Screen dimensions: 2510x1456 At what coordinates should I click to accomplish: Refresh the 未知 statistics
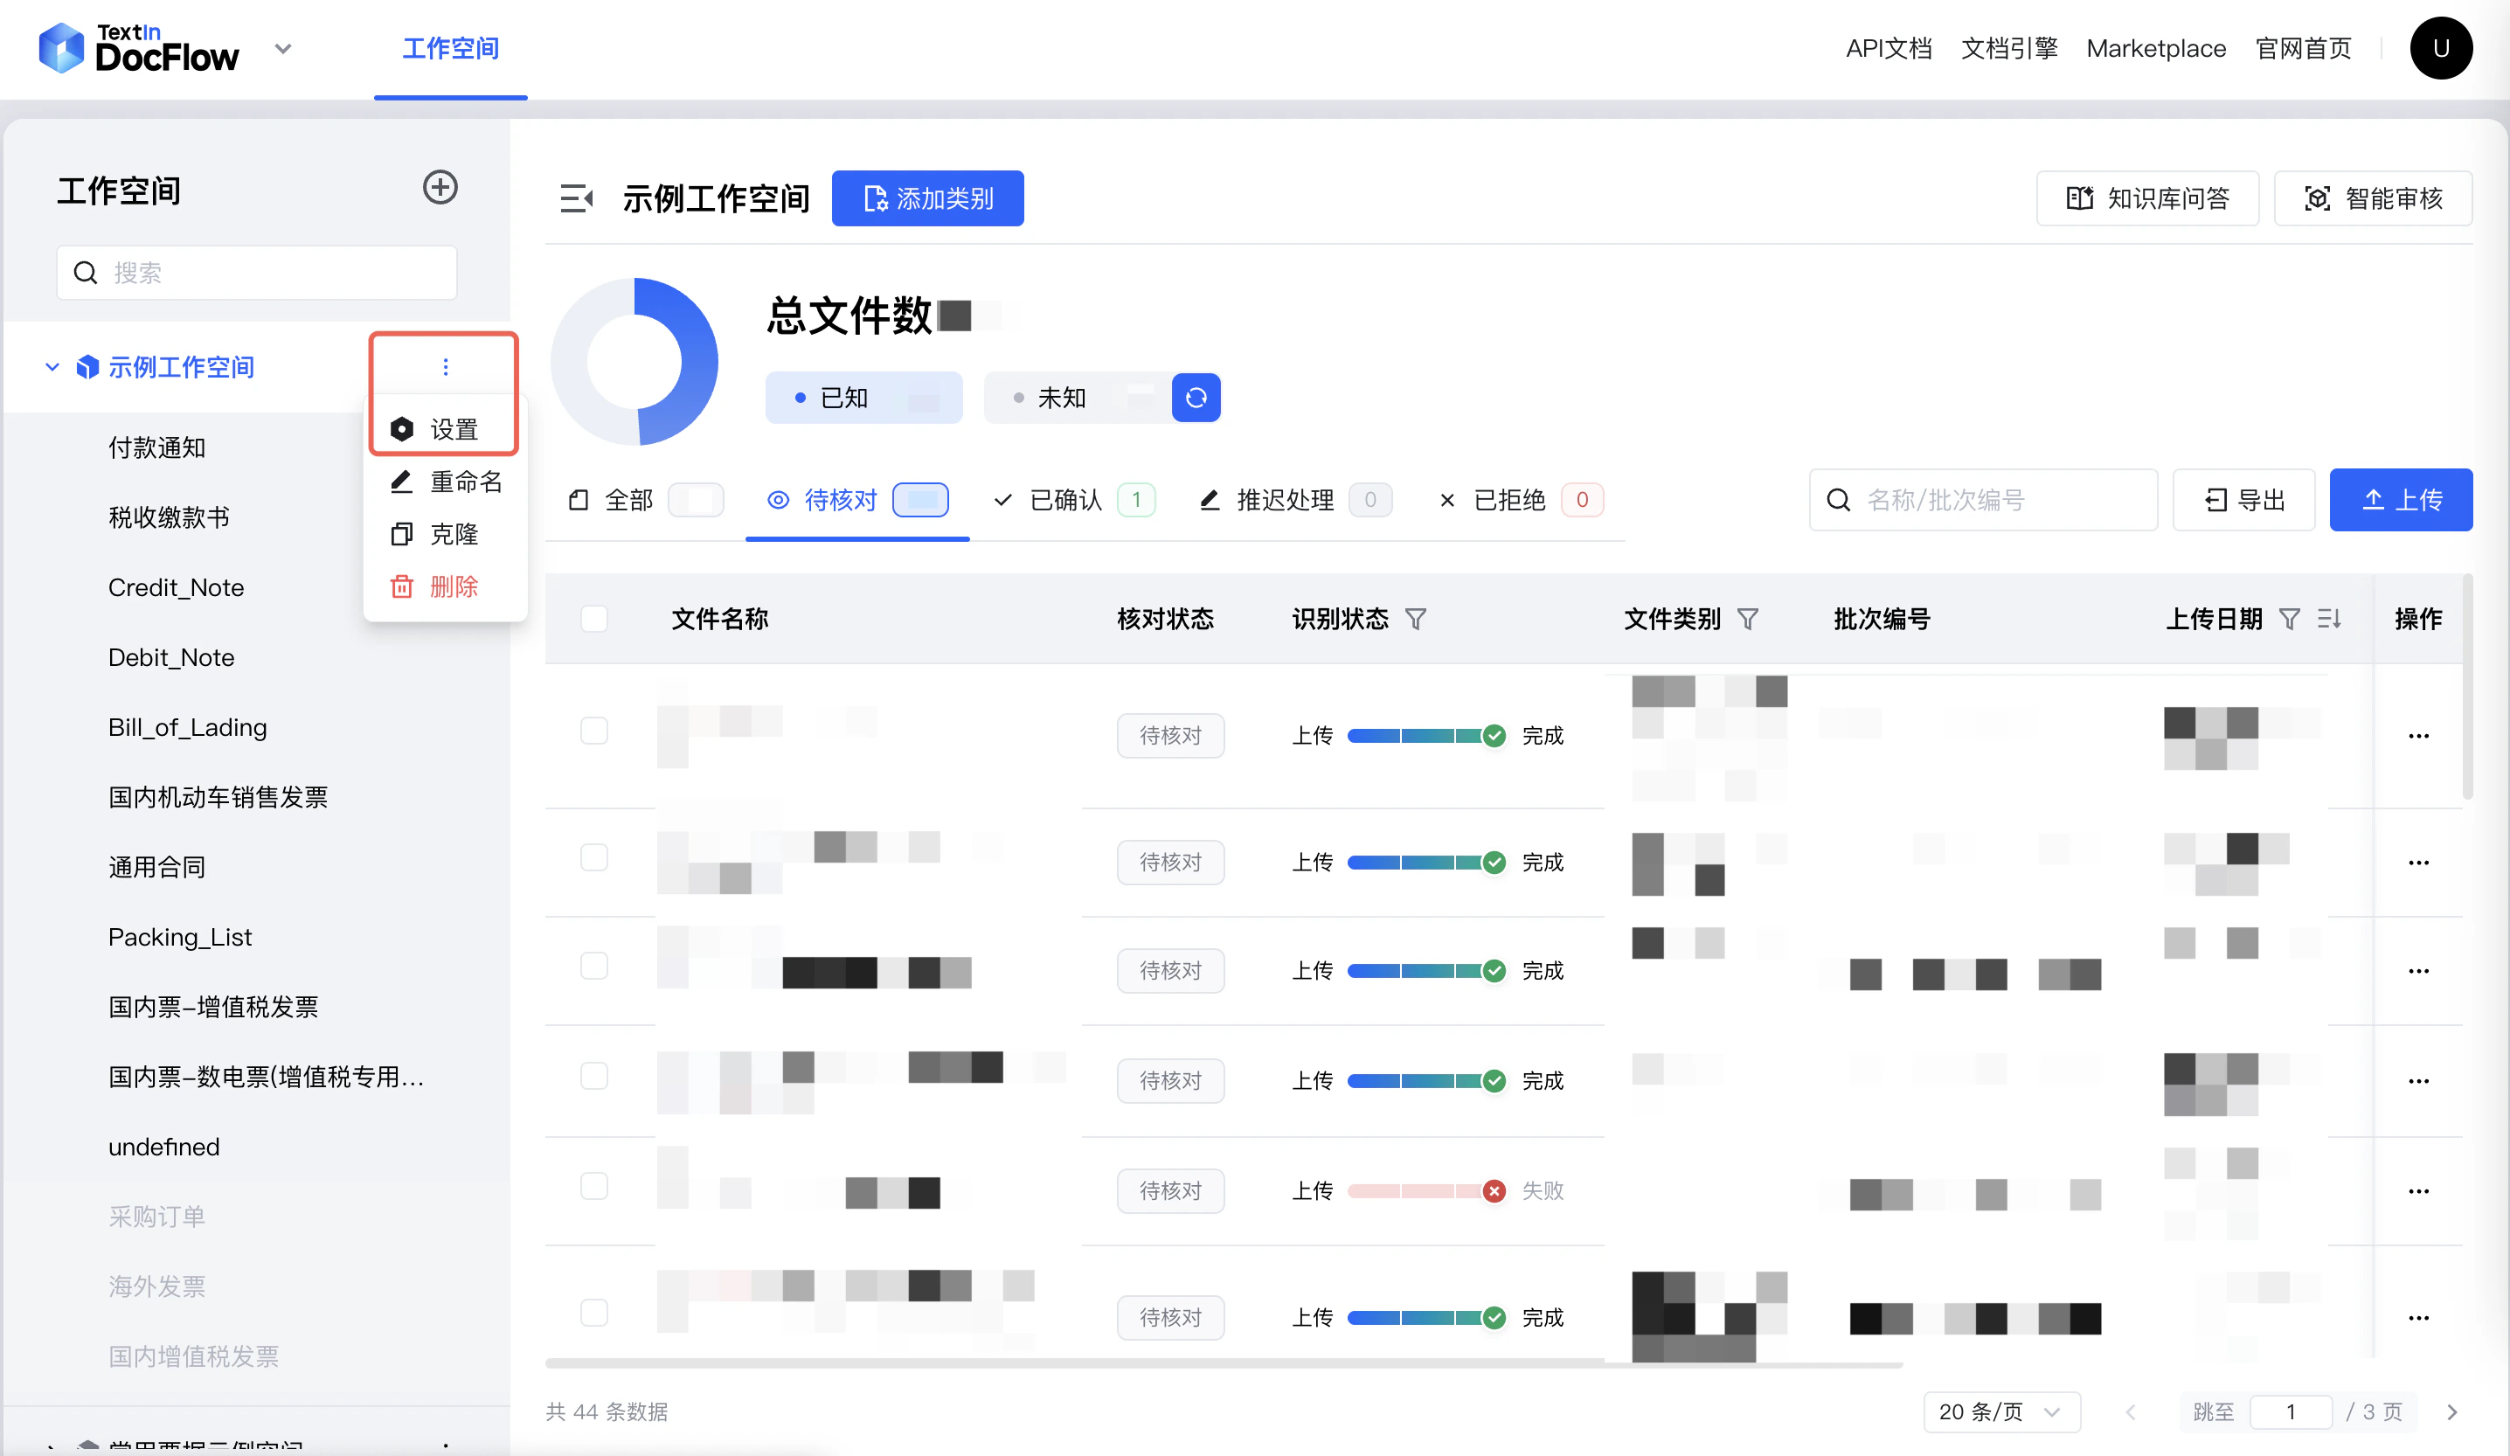pos(1196,397)
